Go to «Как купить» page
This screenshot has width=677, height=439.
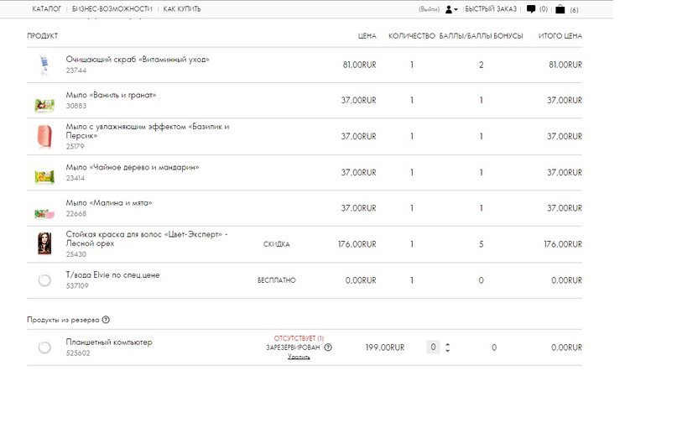(182, 9)
